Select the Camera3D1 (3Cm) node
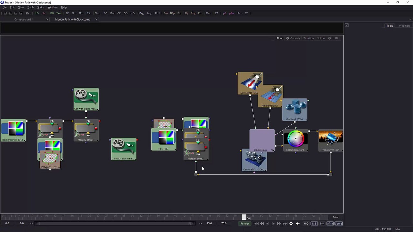This screenshot has height=232, width=413. click(254, 160)
